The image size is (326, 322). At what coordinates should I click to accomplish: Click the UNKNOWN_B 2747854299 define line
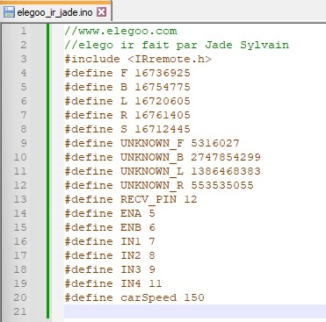(x=163, y=157)
